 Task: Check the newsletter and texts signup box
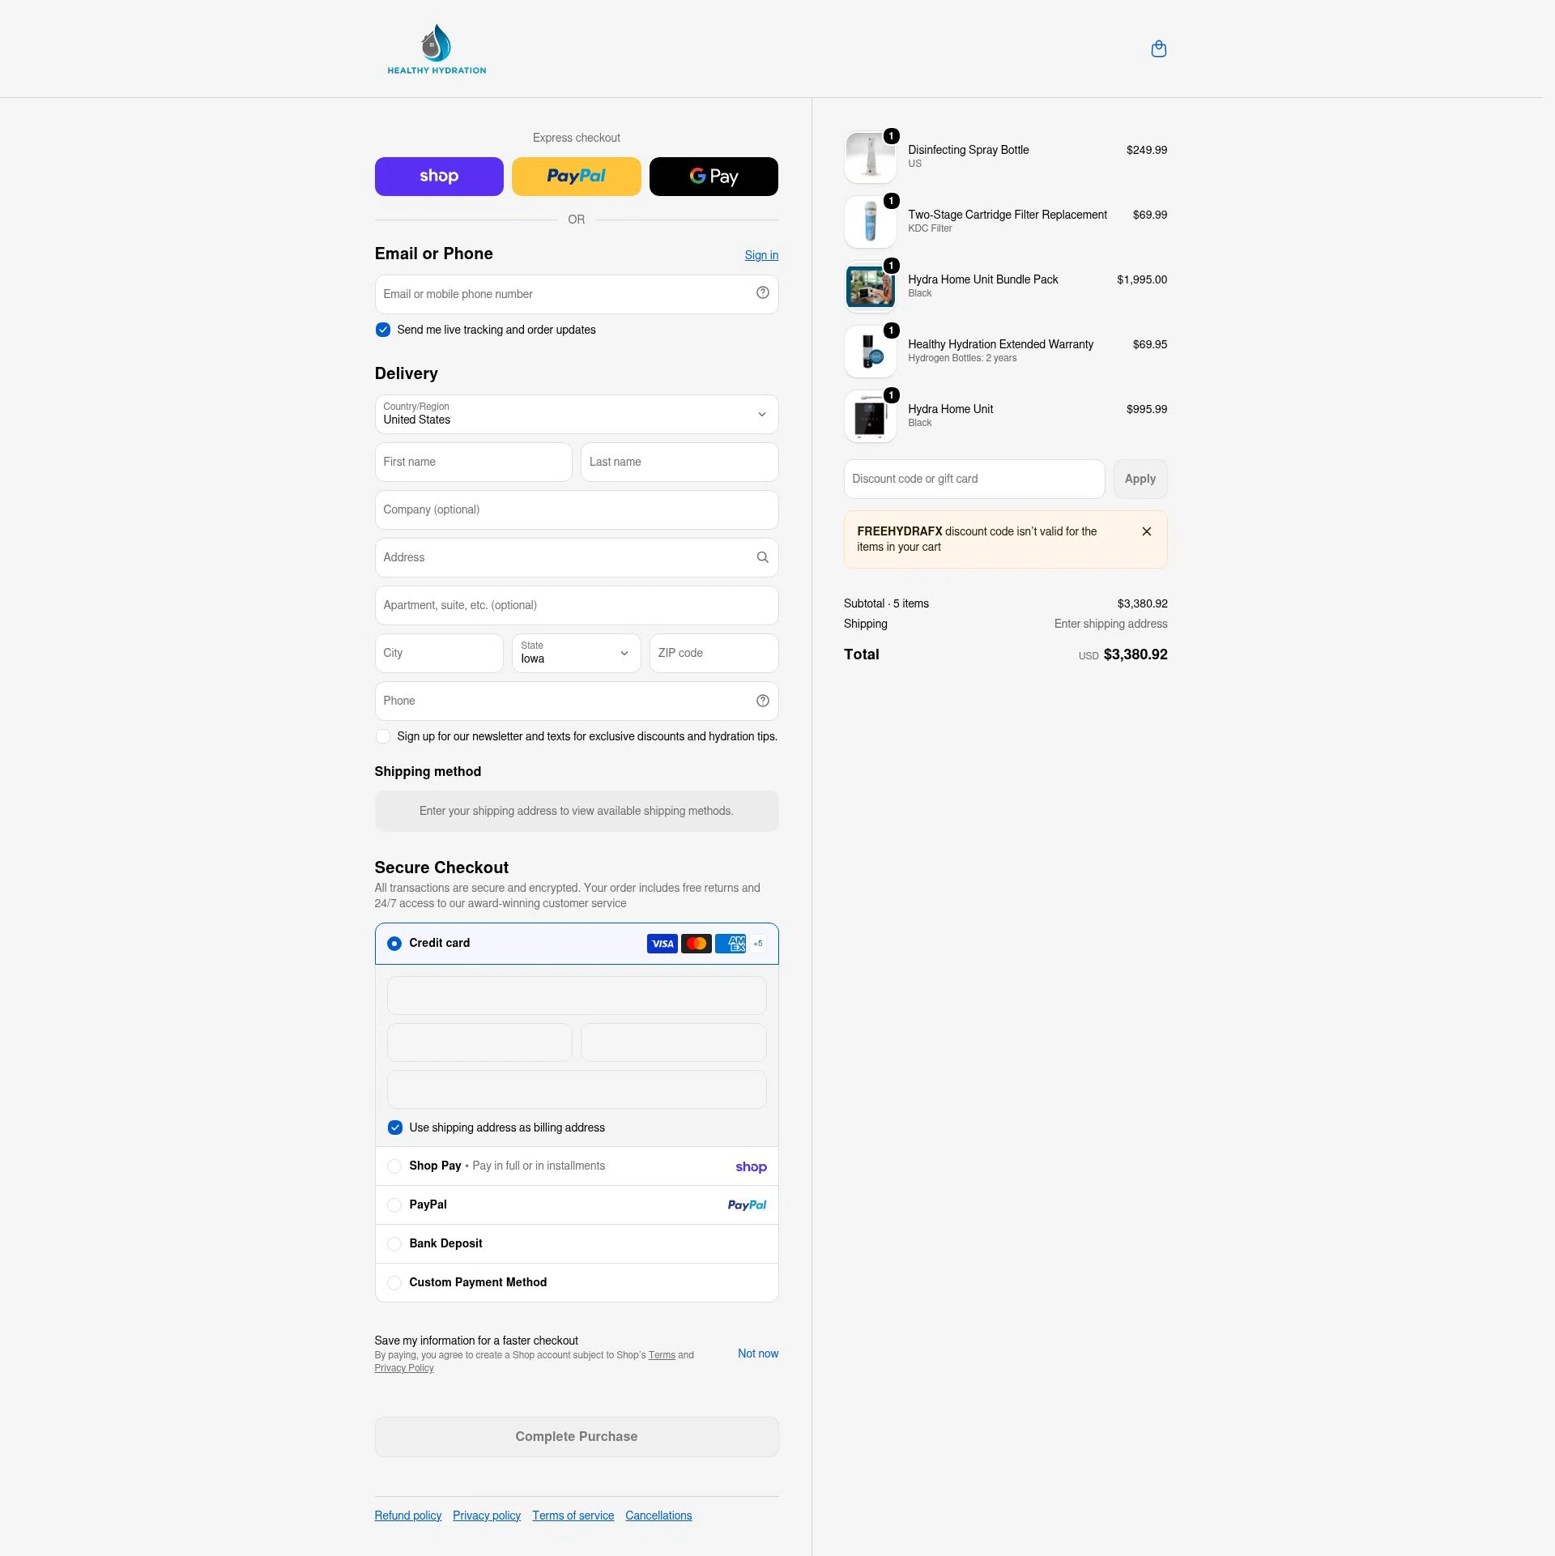pyautogui.click(x=383, y=737)
